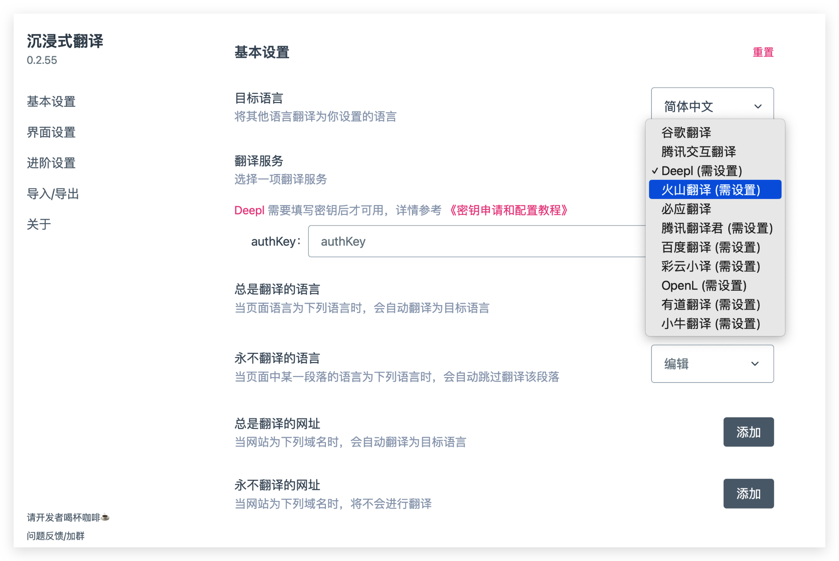Click the 选择一项翻译服务 description text
The height and width of the screenshot is (561, 839).
tap(281, 179)
